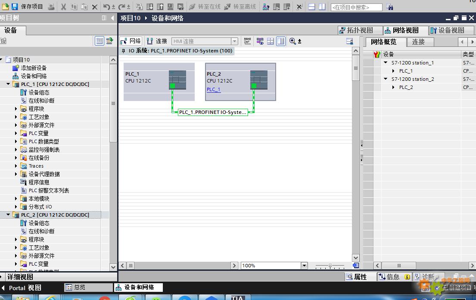Viewport: 476px width, 300px height.
Task: Click the accessible devices icon
Action: 266,7
